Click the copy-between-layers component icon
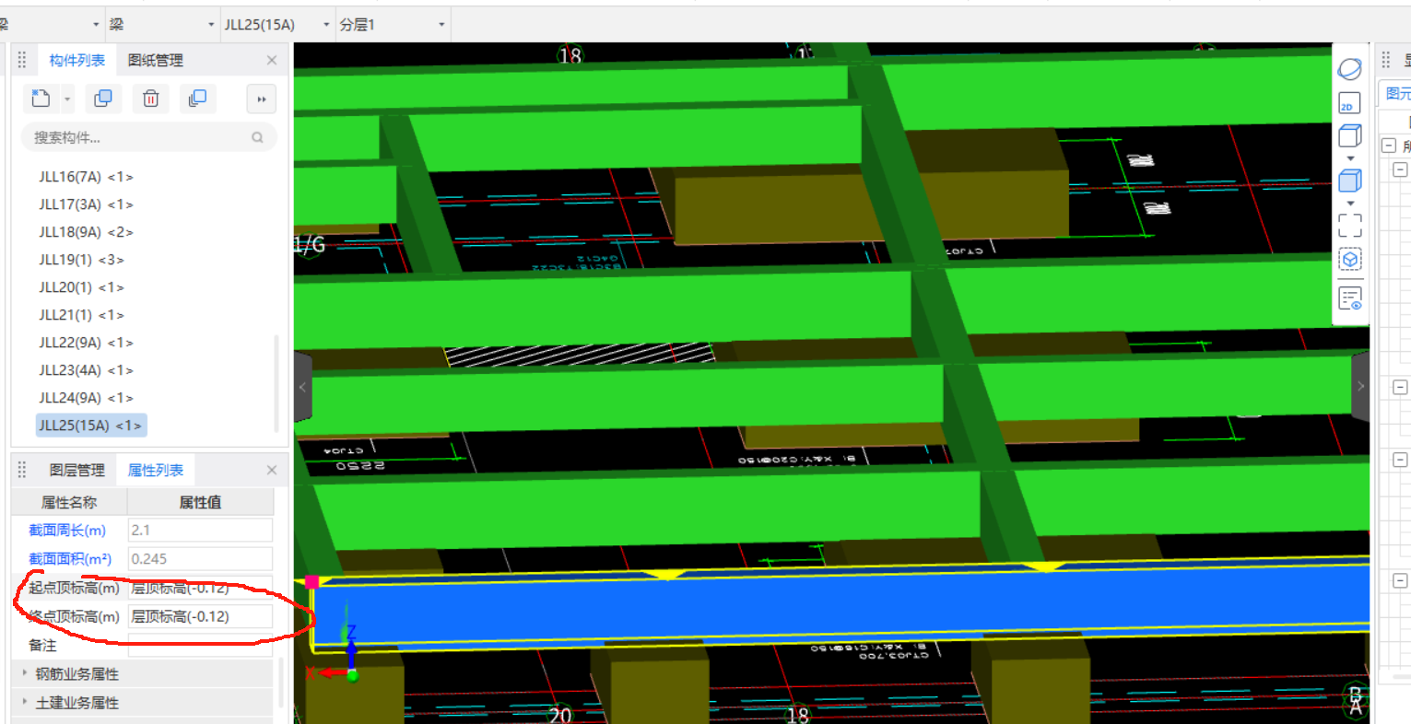 (197, 98)
